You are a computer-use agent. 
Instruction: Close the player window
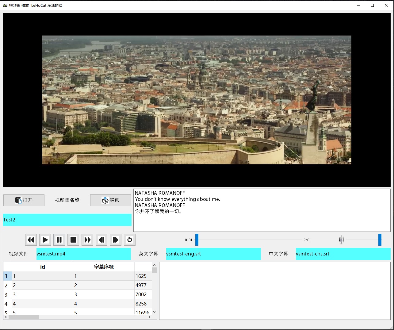pos(386,5)
